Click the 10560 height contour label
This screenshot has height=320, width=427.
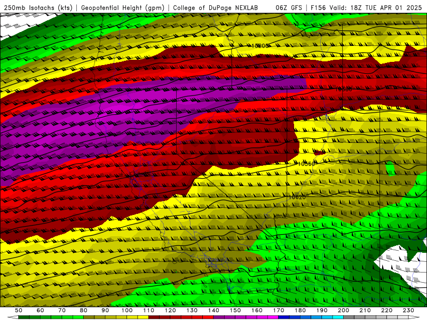(x=306, y=164)
